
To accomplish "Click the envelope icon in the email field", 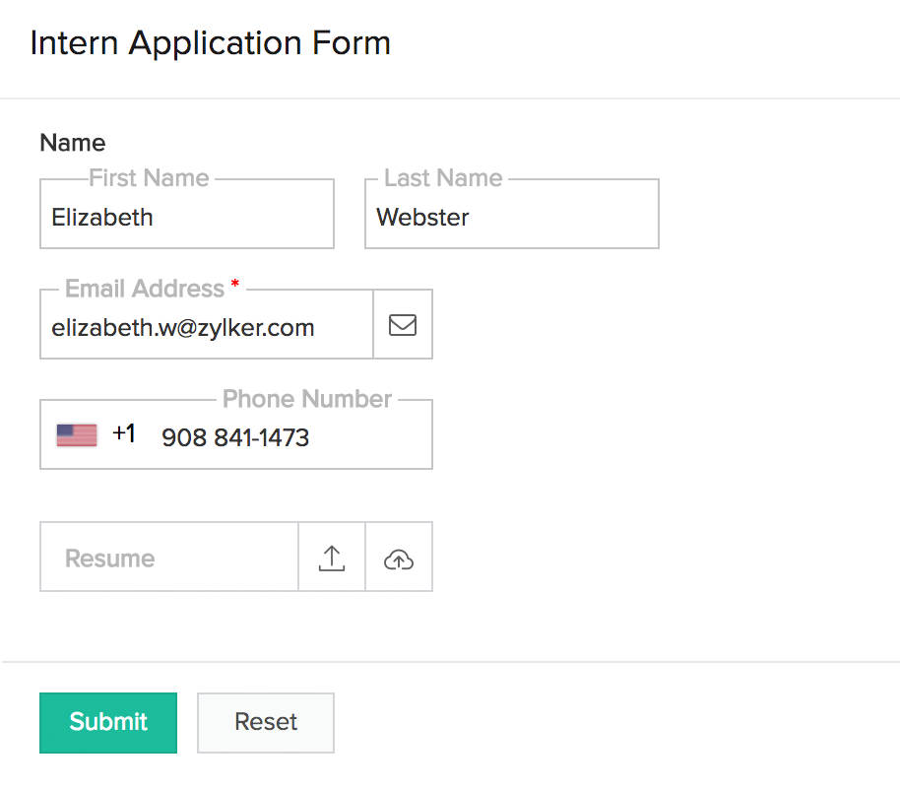I will pos(403,324).
